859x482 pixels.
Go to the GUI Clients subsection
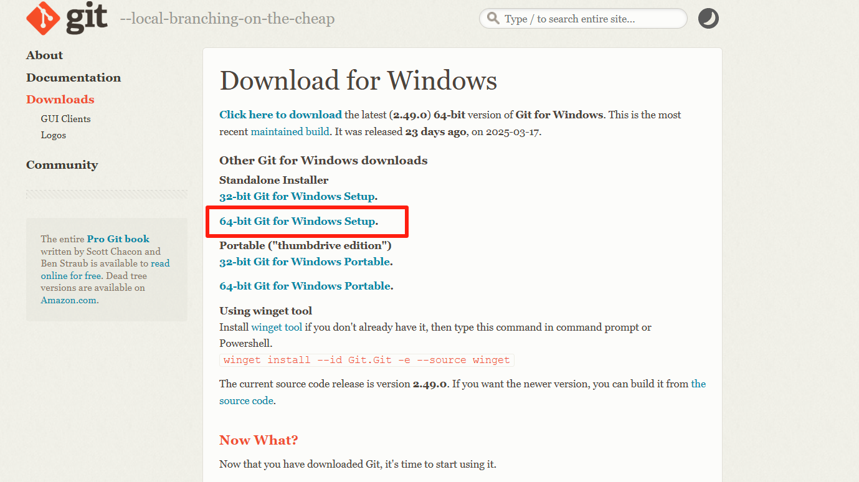click(65, 119)
